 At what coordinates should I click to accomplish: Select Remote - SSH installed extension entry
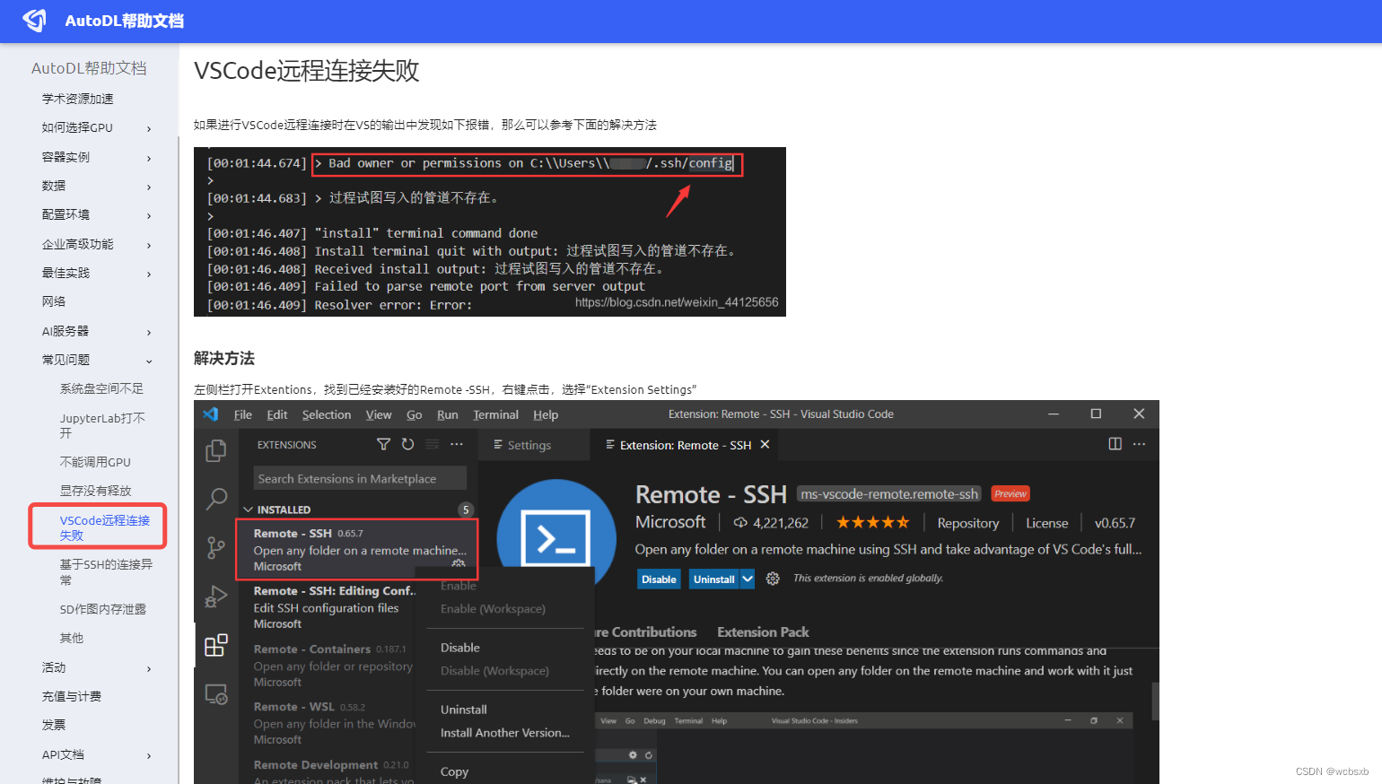click(x=357, y=549)
